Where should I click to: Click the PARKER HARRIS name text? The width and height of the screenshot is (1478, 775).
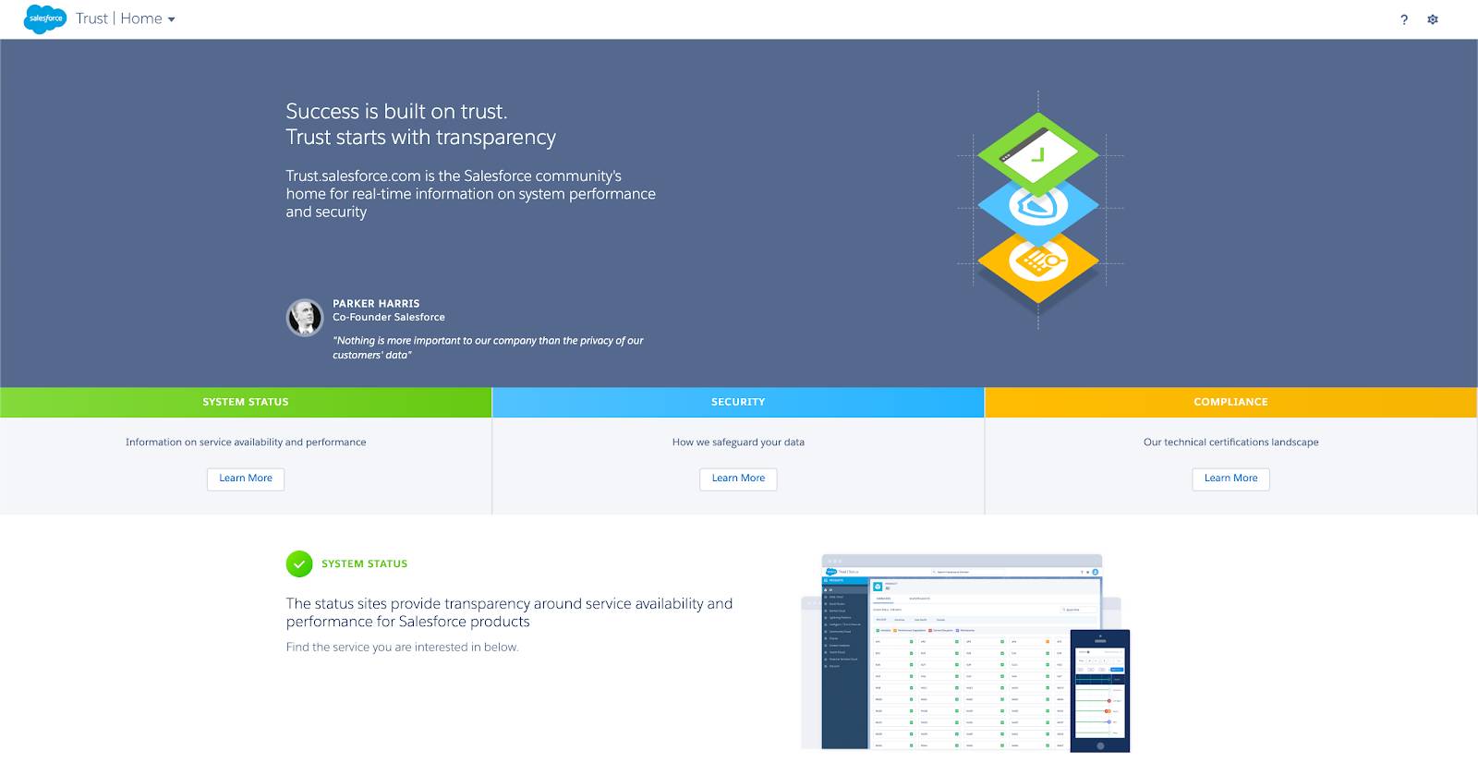[376, 304]
